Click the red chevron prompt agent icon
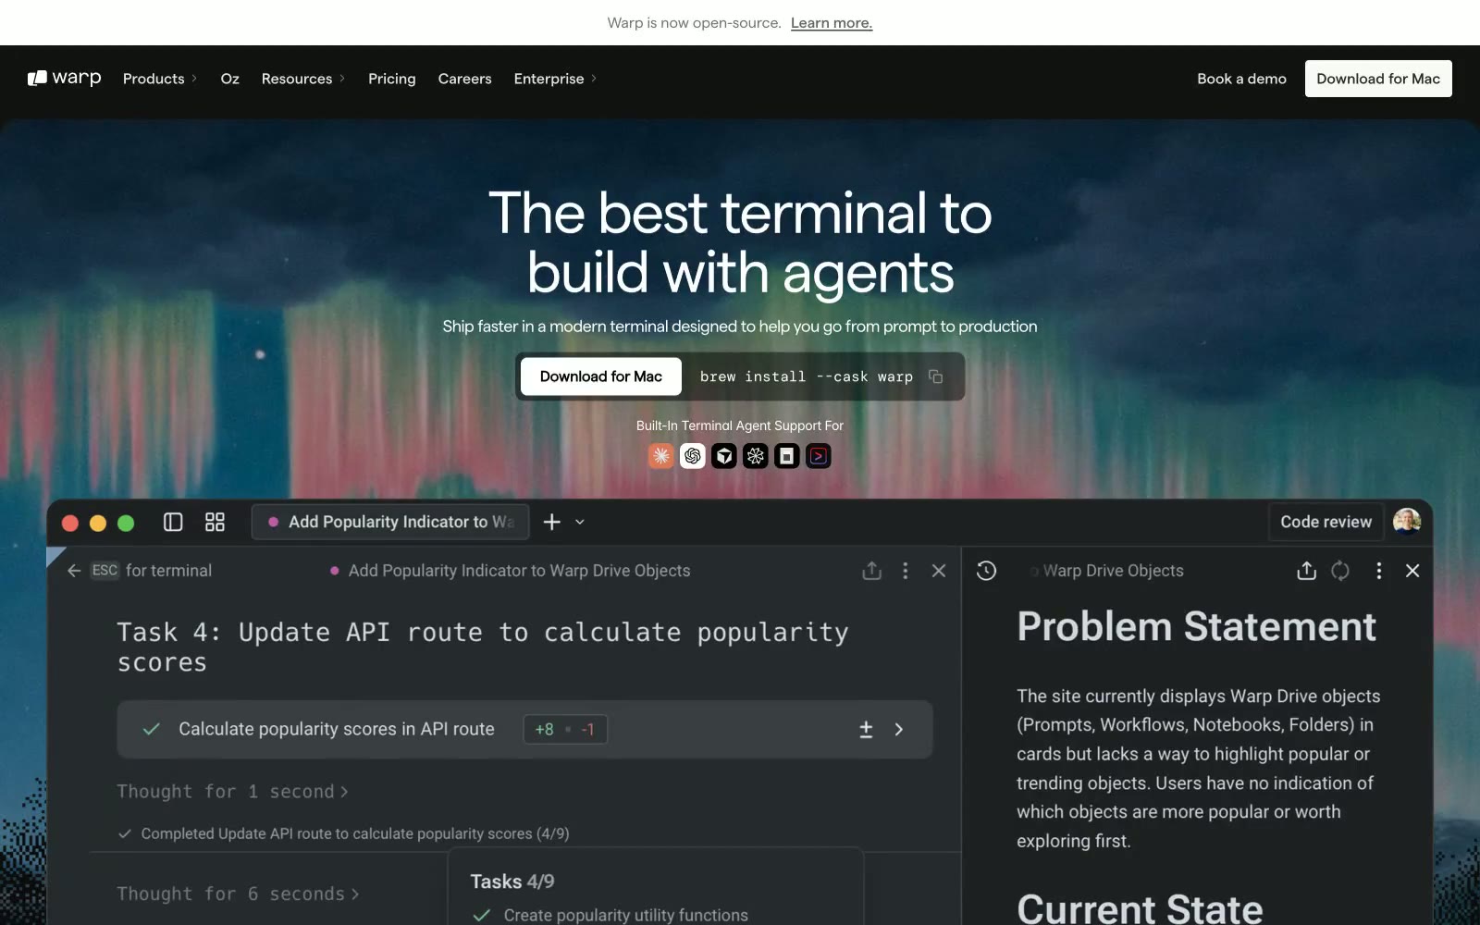This screenshot has height=925, width=1480. [819, 456]
